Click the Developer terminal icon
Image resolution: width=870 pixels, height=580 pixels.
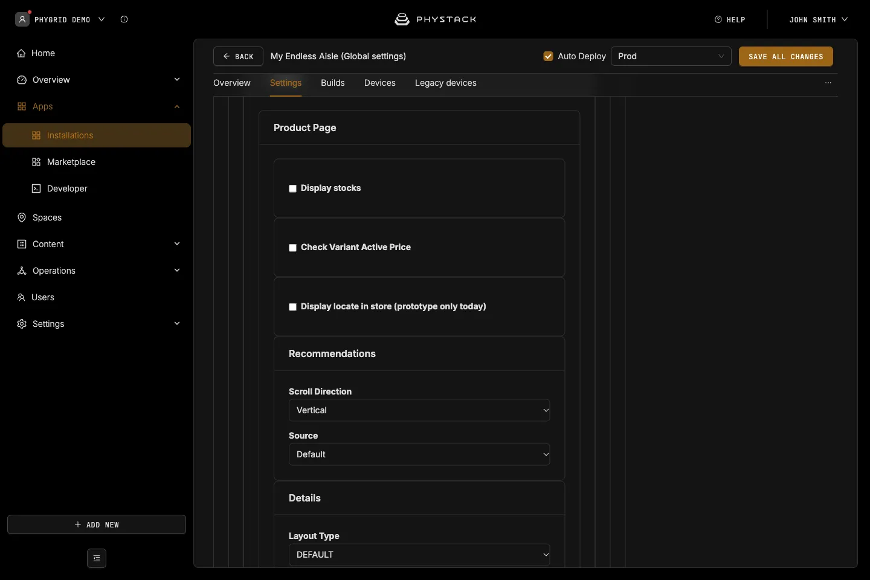click(x=36, y=188)
